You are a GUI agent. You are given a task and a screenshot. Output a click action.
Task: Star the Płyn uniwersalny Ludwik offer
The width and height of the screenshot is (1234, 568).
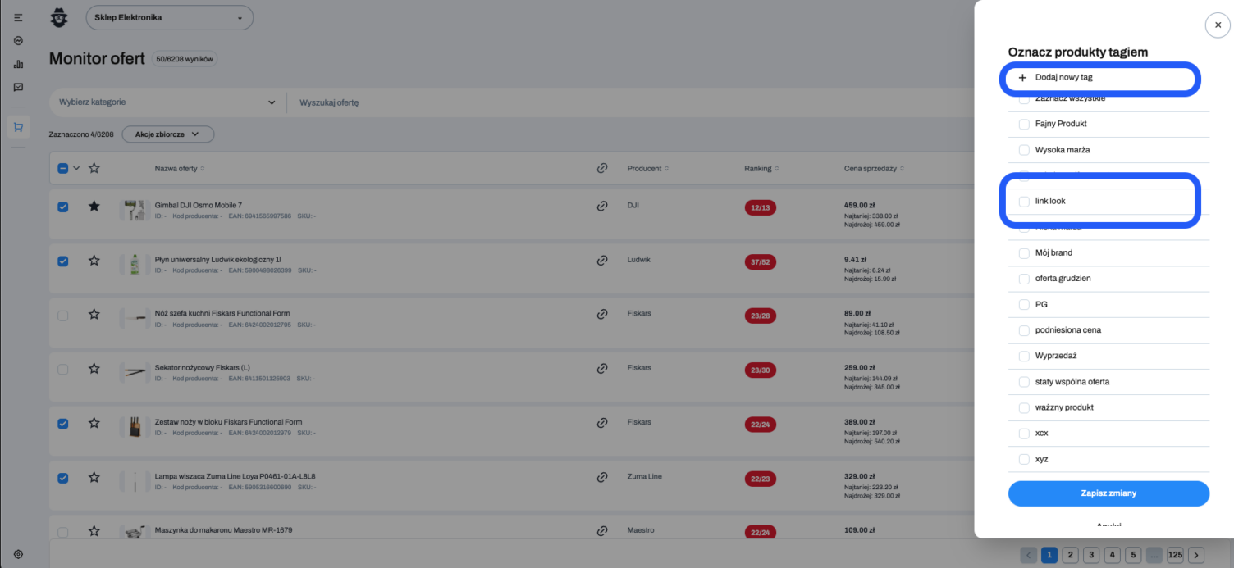pyautogui.click(x=94, y=261)
